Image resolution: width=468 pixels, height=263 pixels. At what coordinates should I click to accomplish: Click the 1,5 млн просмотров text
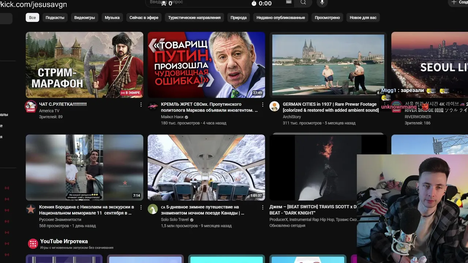coord(179,226)
